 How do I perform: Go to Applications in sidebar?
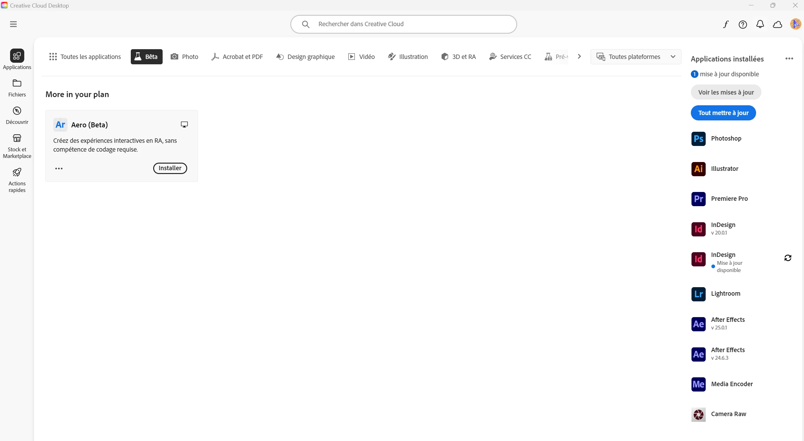point(17,59)
